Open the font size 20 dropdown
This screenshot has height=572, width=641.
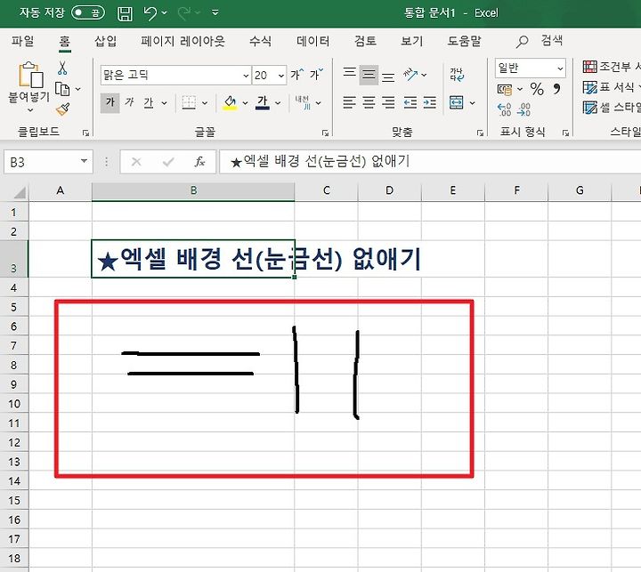280,76
